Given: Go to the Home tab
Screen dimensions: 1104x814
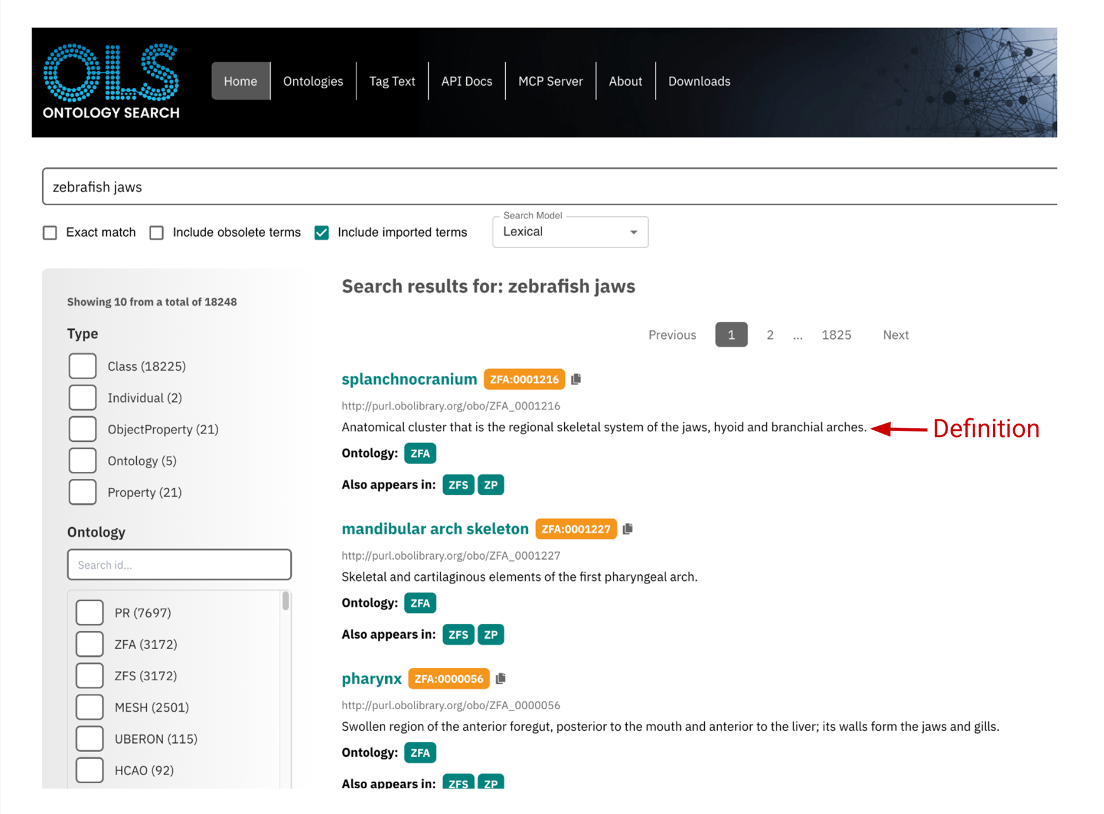Looking at the screenshot, I should click(240, 81).
